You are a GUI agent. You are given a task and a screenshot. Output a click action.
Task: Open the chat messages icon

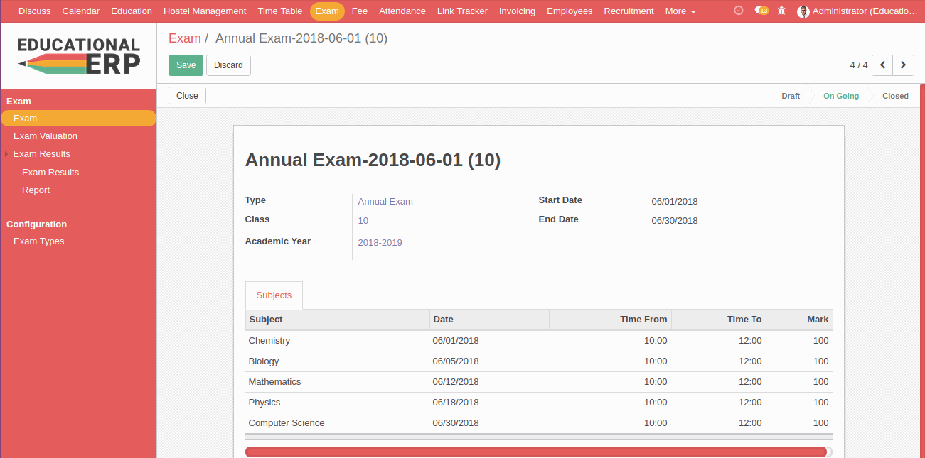pos(761,11)
